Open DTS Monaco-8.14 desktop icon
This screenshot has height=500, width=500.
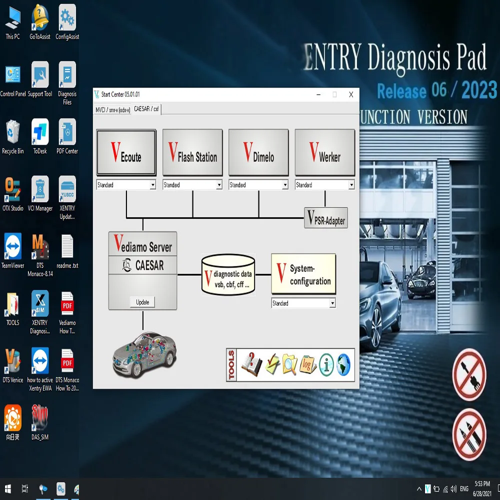point(40,255)
